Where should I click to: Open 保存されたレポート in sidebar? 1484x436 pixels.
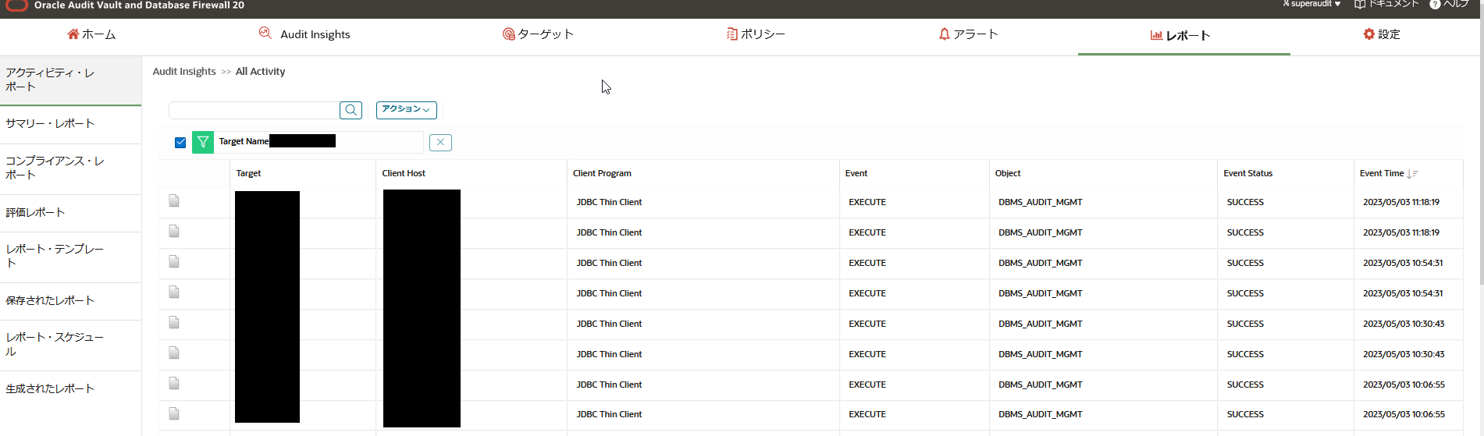[x=70, y=301]
